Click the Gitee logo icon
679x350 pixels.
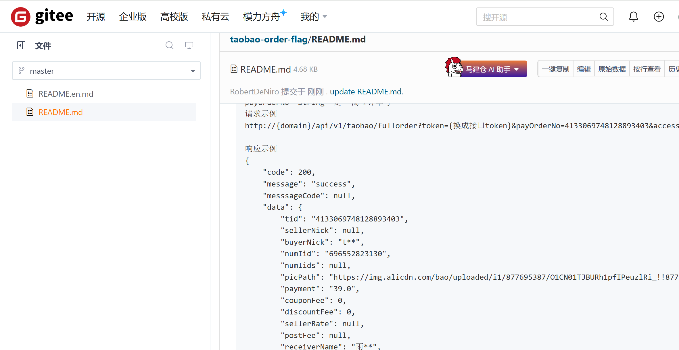(x=21, y=17)
